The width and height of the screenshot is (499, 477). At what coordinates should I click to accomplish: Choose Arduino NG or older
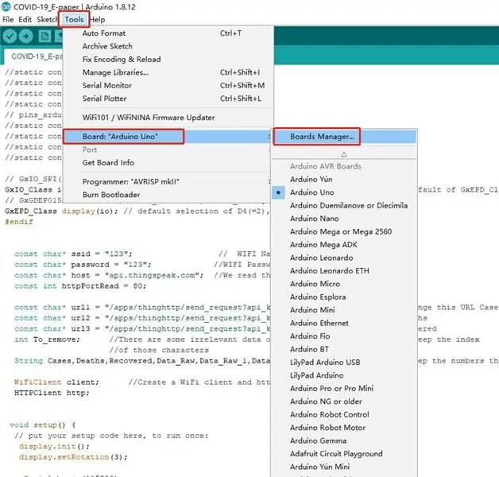pyautogui.click(x=344, y=401)
